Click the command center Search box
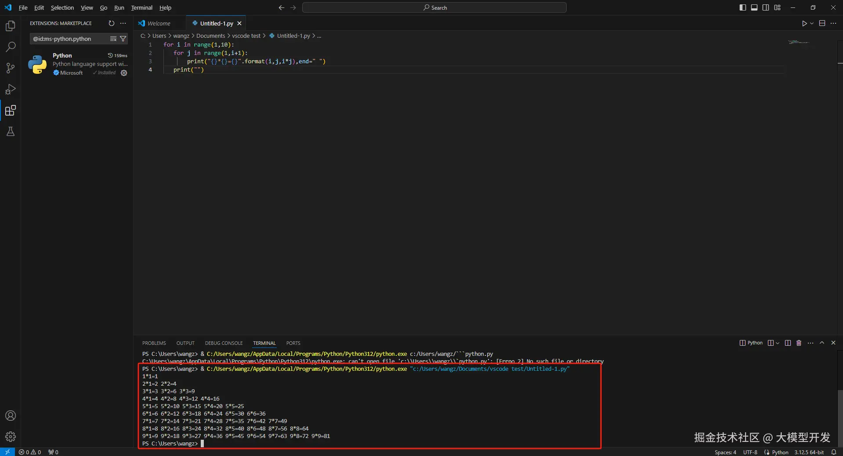The width and height of the screenshot is (843, 456). pyautogui.click(x=434, y=7)
